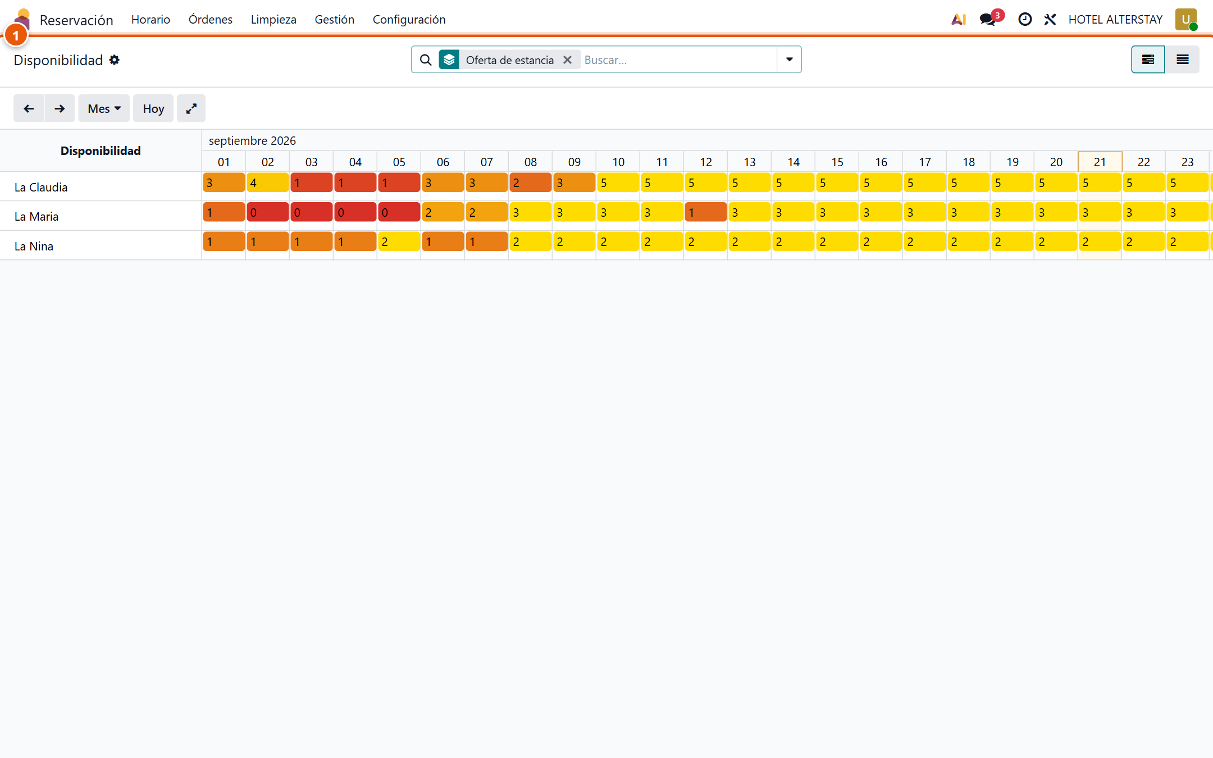Click La Maria's red cell for day 03

point(312,212)
